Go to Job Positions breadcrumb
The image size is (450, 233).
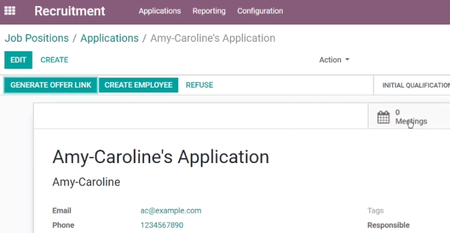(36, 38)
